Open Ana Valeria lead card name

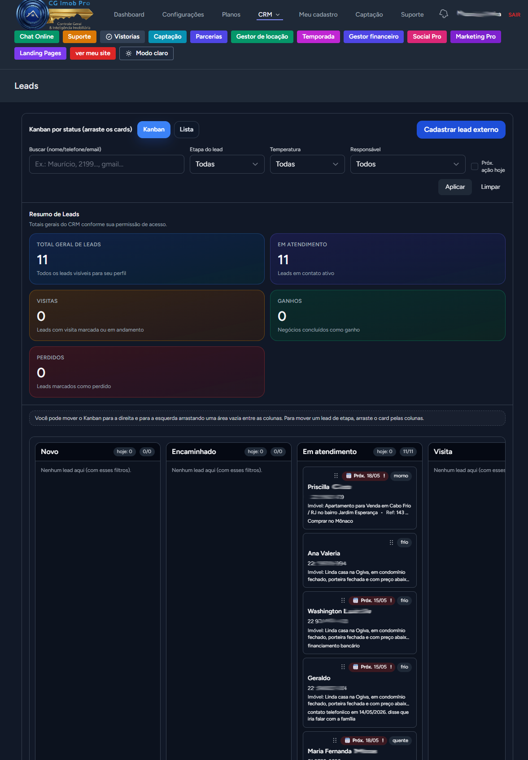coord(324,554)
